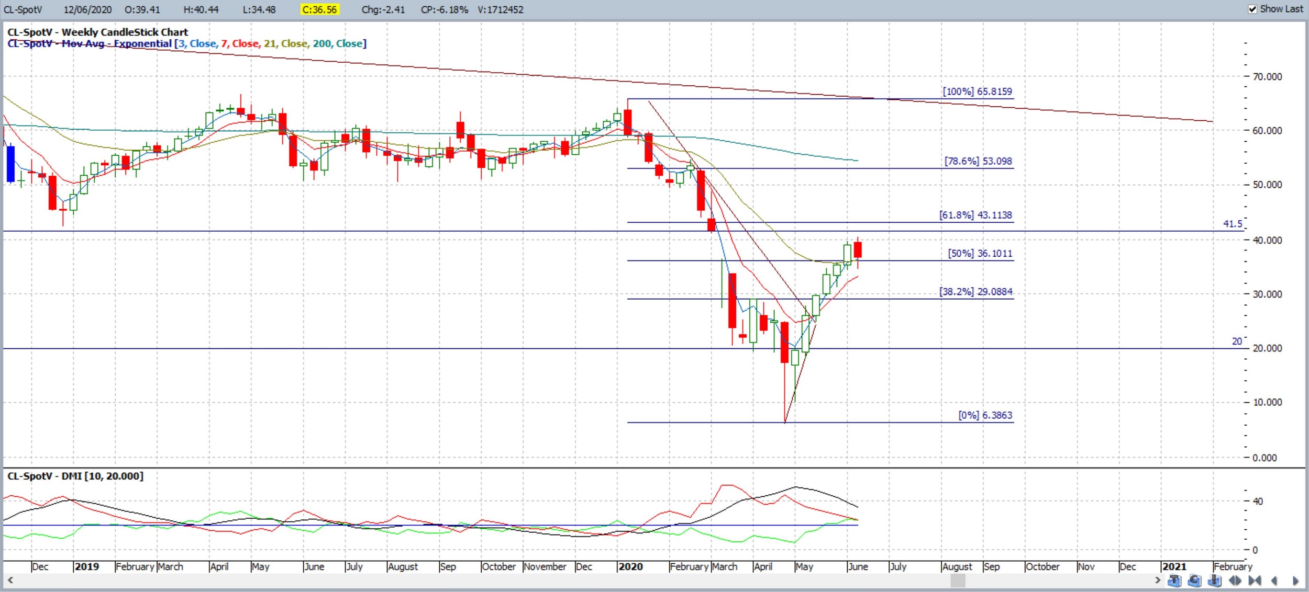
Task: Click the blue 'C' chart tool icon
Action: [x=1194, y=580]
